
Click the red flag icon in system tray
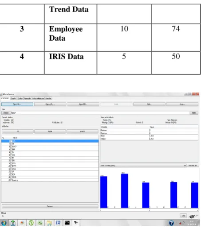180,223
